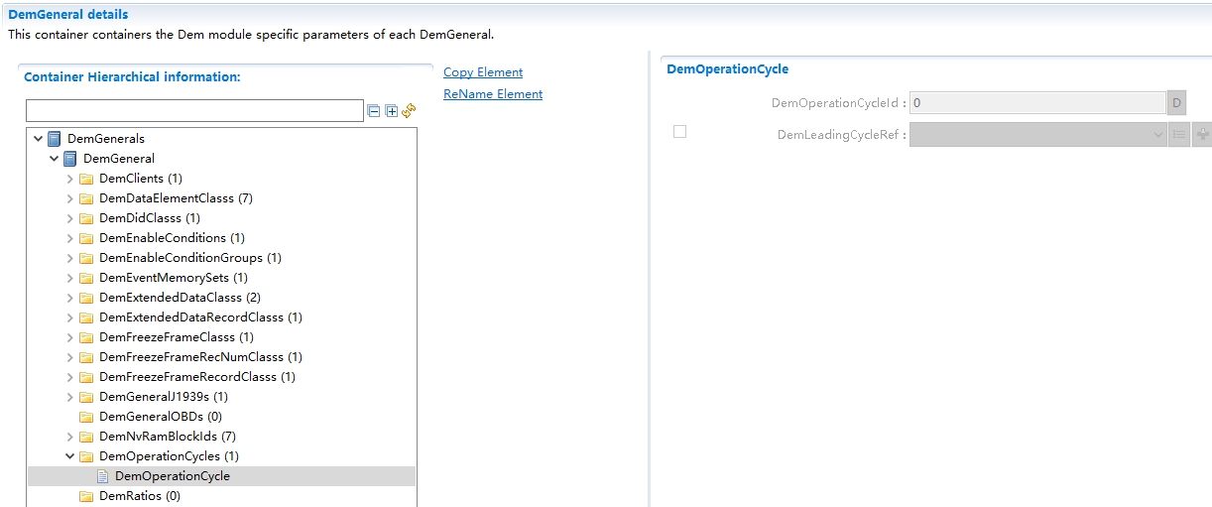1212x507 pixels.
Task: Click the collapse all tree icon
Action: (374, 111)
